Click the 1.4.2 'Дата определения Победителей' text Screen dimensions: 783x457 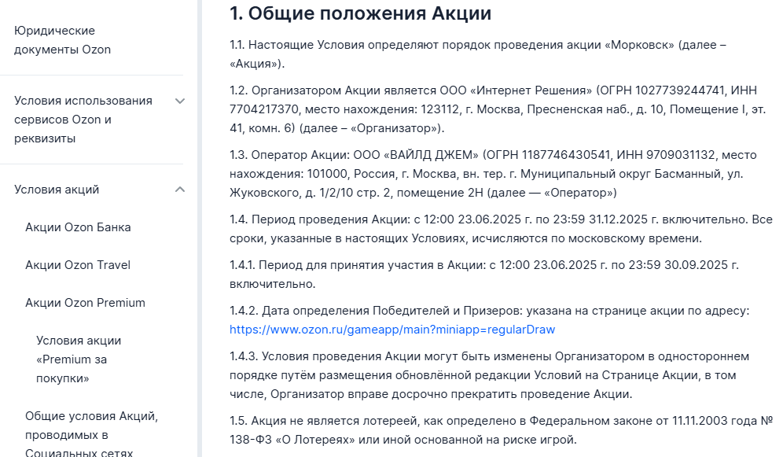[x=489, y=311]
